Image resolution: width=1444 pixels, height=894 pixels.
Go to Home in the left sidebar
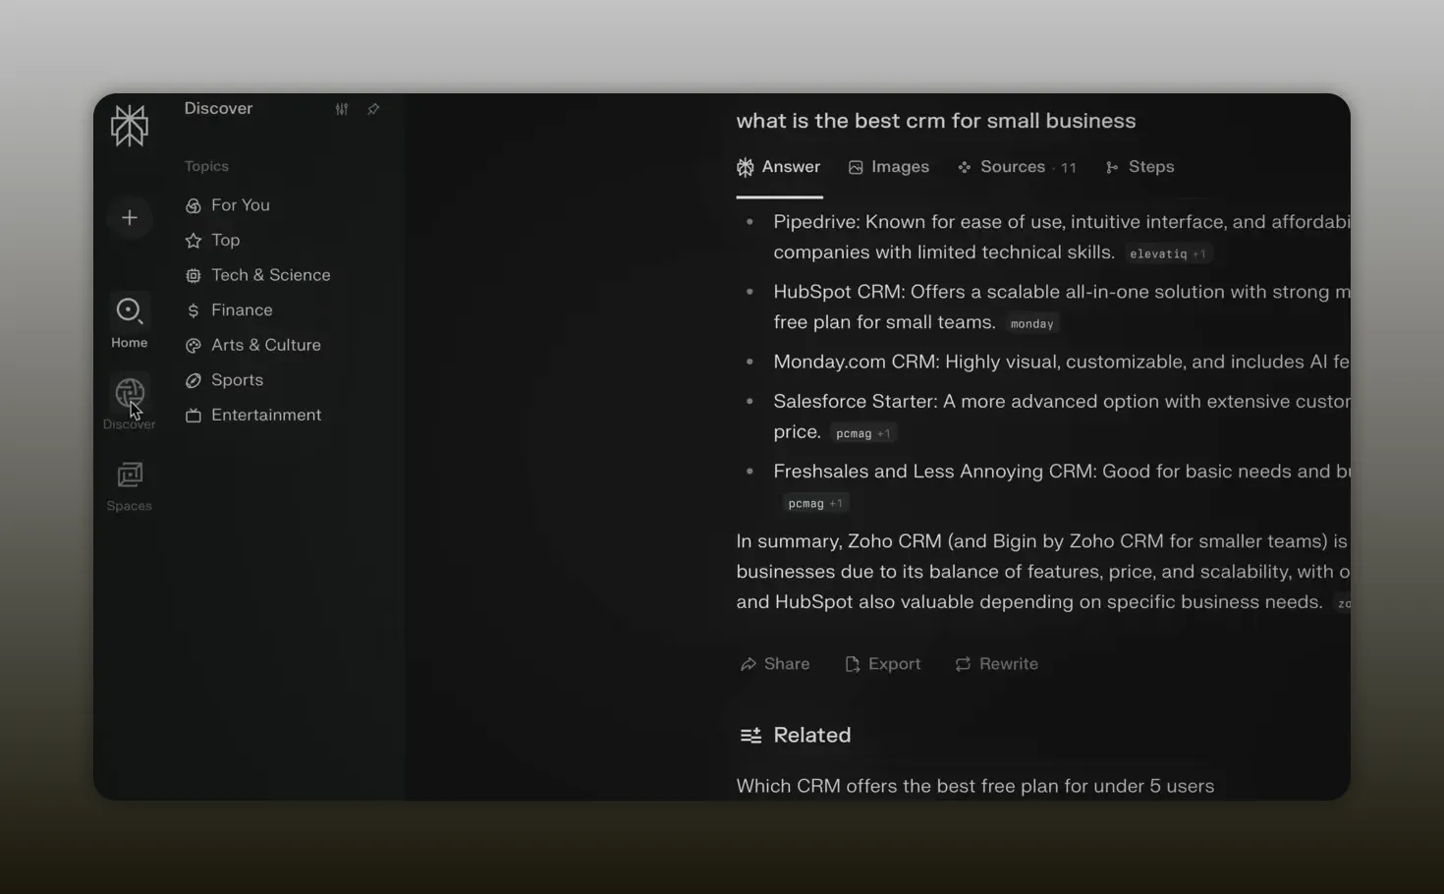pyautogui.click(x=130, y=322)
